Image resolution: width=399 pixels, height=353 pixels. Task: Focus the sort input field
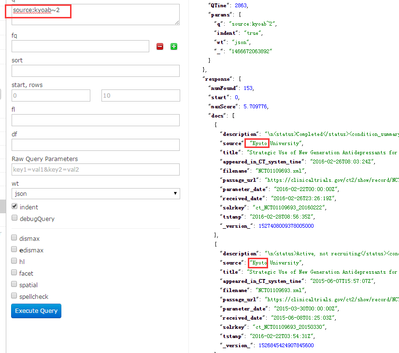[x=96, y=71]
